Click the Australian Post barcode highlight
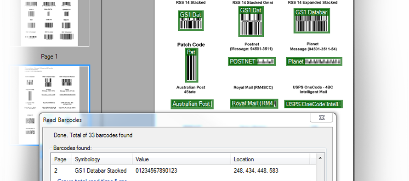The height and width of the screenshot is (181, 409). [192, 104]
